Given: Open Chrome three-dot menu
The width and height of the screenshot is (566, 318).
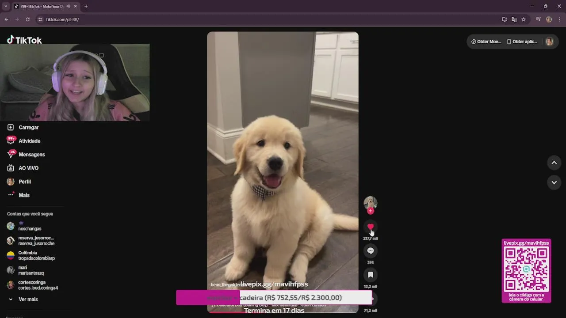Looking at the screenshot, I should (x=559, y=19).
